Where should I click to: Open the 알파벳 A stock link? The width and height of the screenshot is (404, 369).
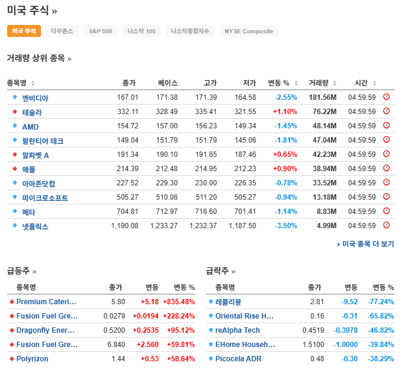tap(36, 155)
